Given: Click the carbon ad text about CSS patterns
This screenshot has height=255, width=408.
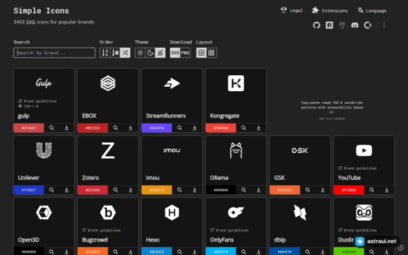Looking at the screenshot, I should 331,107.
